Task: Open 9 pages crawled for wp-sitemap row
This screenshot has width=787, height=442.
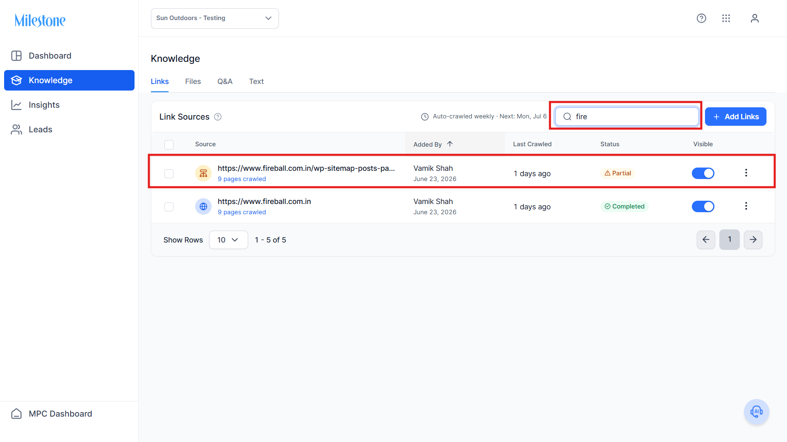Action: 242,179
